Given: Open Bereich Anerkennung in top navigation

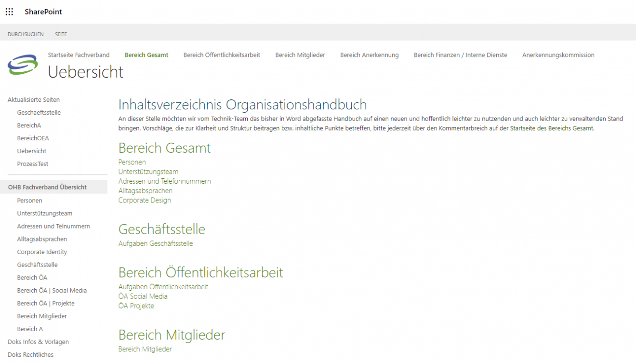Looking at the screenshot, I should [370, 55].
